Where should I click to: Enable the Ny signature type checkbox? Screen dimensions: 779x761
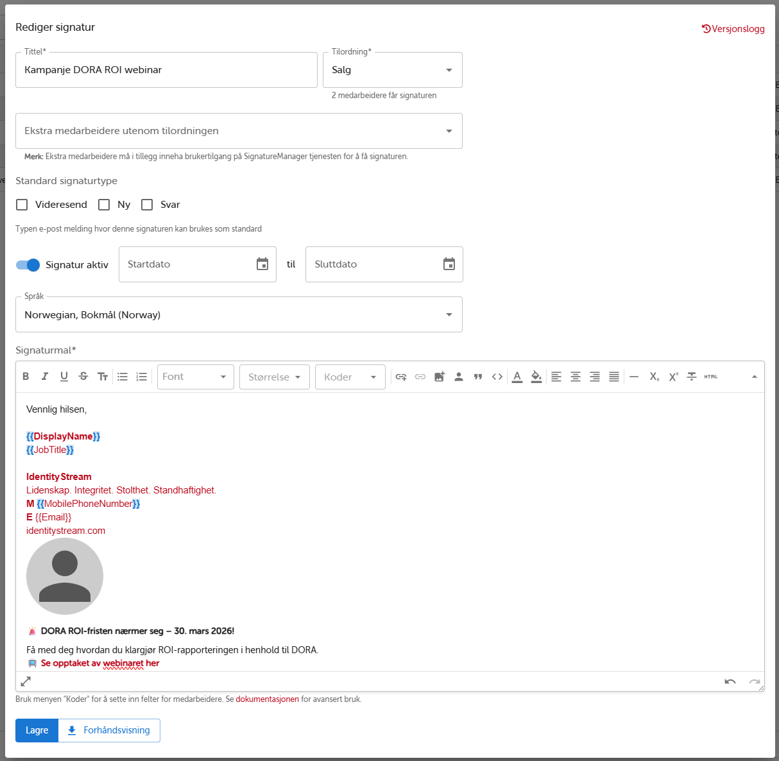pyautogui.click(x=104, y=205)
